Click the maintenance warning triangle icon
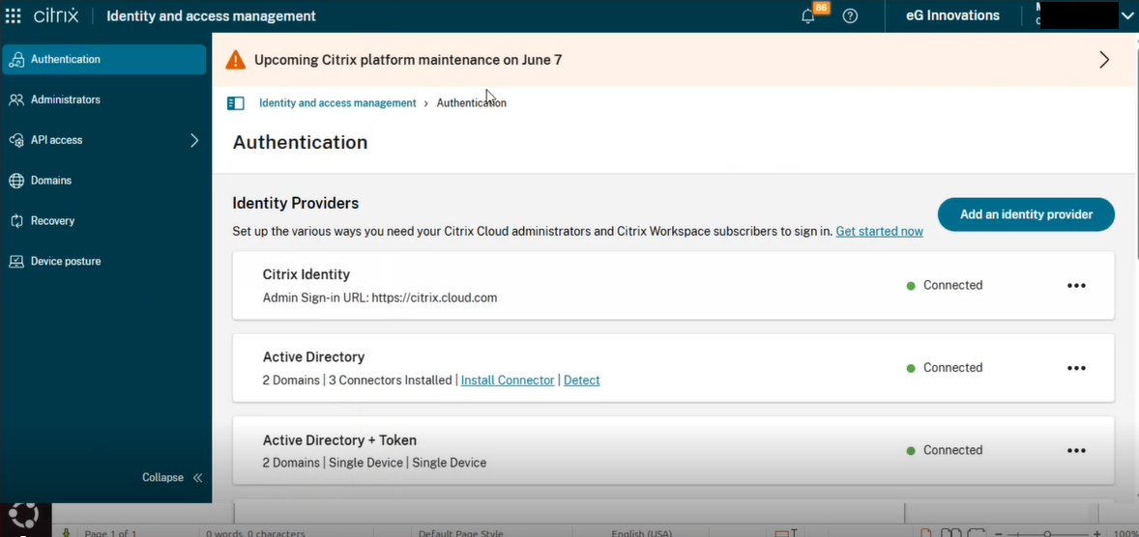 (x=235, y=60)
